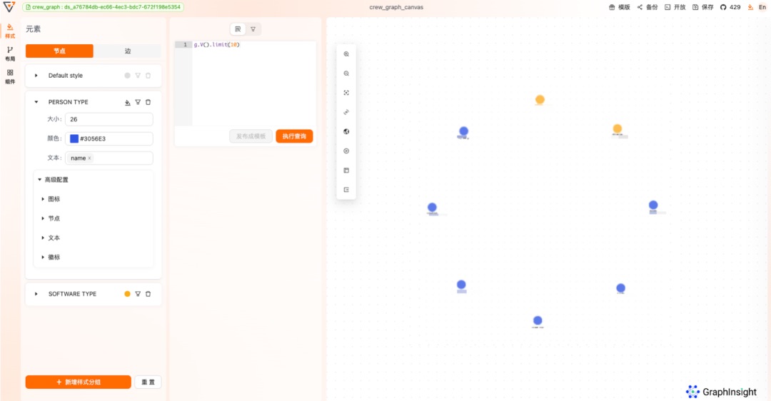
Task: Click the fit-to-view icon on canvas toolbar
Action: (x=346, y=93)
